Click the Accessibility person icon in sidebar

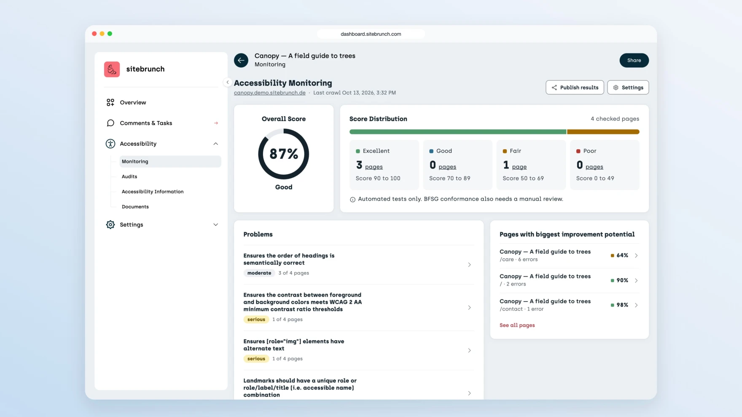(x=110, y=144)
